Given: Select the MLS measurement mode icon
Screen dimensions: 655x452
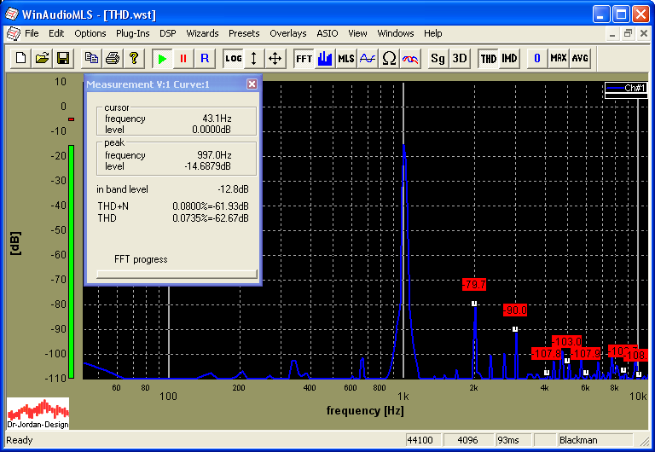Looking at the screenshot, I should [345, 58].
